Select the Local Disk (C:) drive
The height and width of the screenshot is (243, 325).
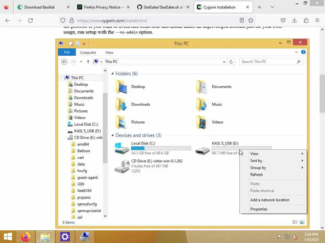pyautogui.click(x=153, y=148)
